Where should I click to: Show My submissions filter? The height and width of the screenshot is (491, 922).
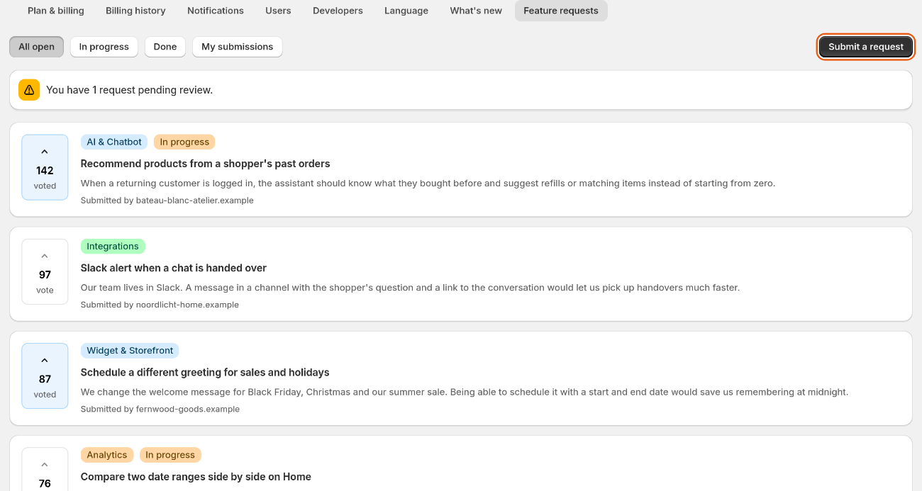pos(238,47)
